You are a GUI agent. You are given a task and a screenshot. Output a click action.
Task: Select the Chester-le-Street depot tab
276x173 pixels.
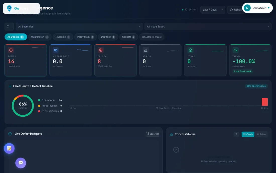coord(152,37)
